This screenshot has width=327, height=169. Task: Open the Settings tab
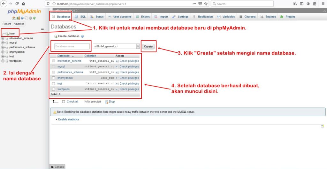click(x=180, y=17)
